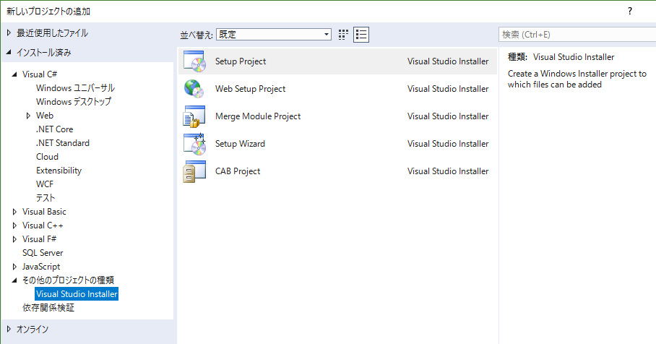Expand the Visual Basic node
Image resolution: width=656 pixels, height=344 pixels.
tap(14, 212)
